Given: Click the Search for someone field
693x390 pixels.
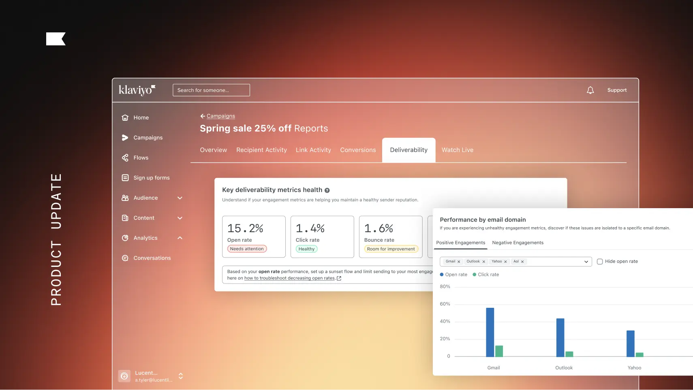Looking at the screenshot, I should [211, 90].
